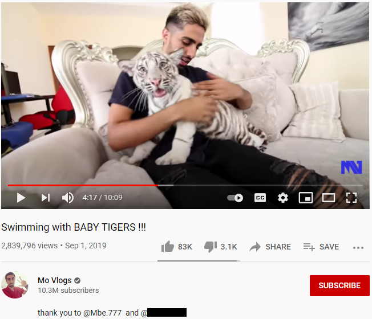Open the Mo Vlogs channel name link
The image size is (372, 319).
coord(55,280)
